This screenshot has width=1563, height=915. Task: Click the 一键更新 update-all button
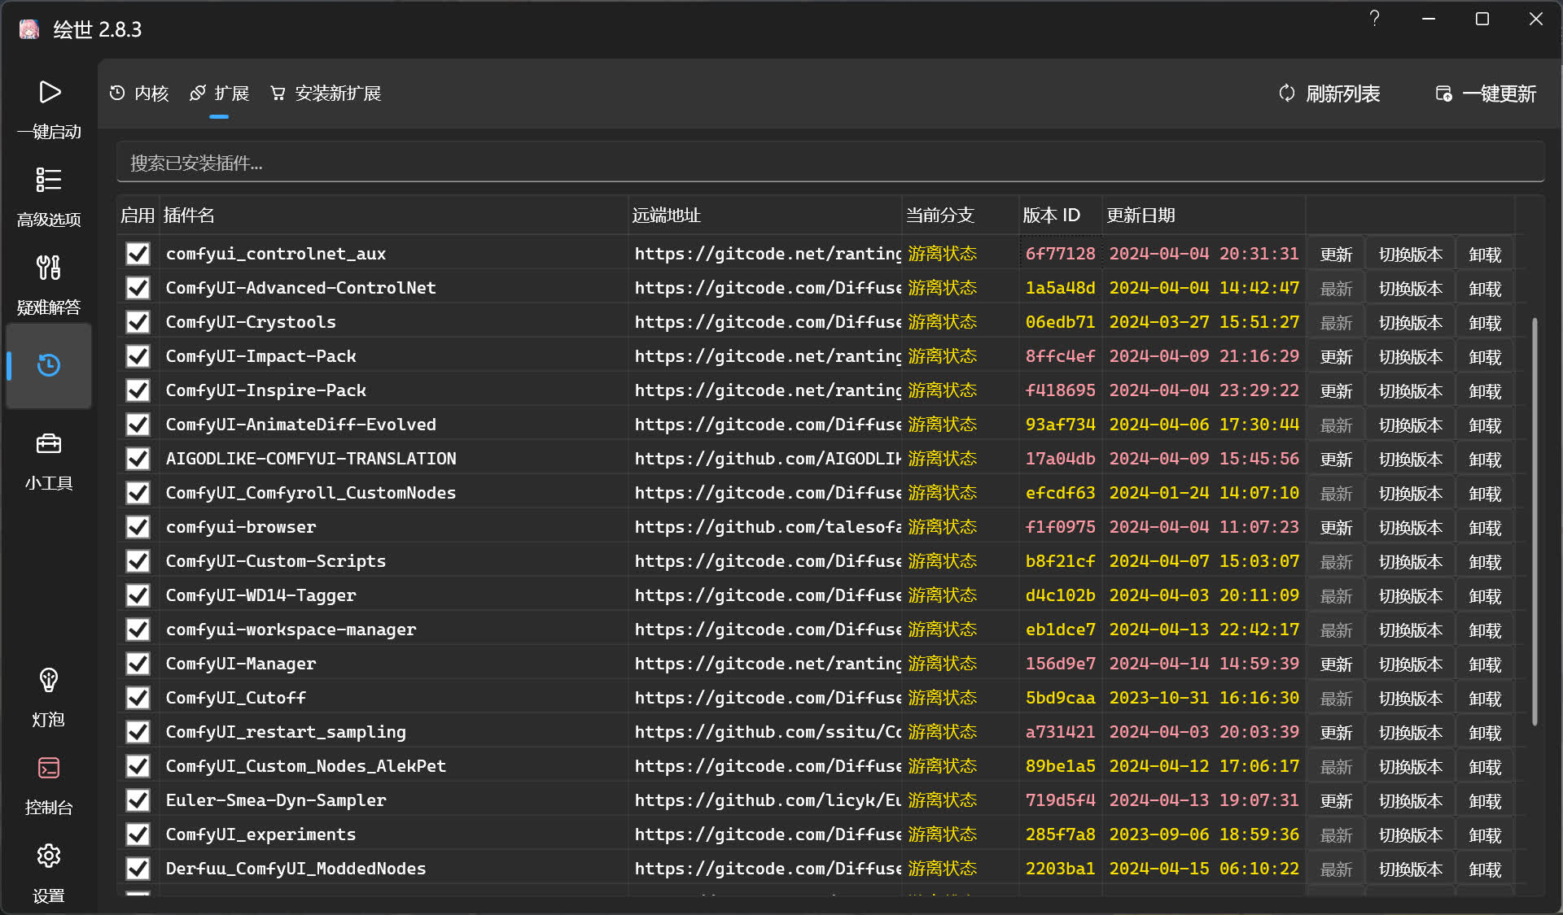(1485, 94)
